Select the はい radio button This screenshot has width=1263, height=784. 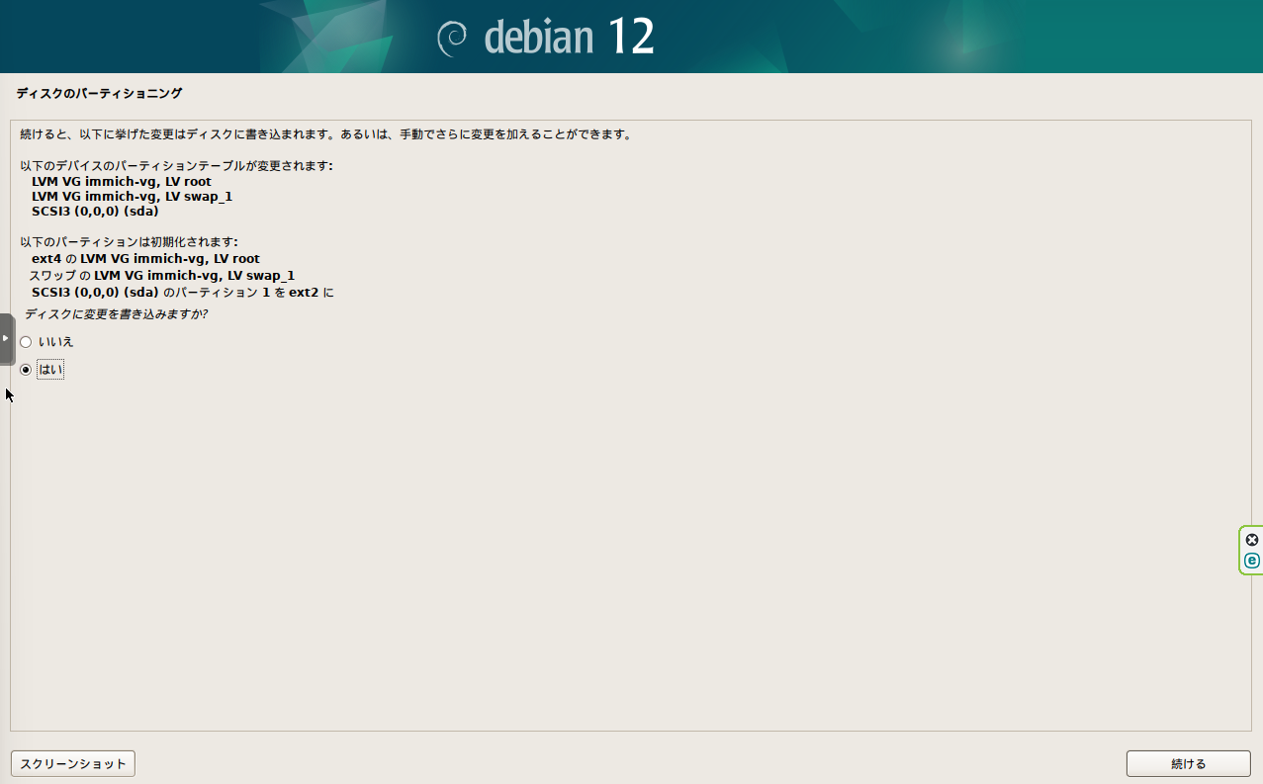point(26,370)
